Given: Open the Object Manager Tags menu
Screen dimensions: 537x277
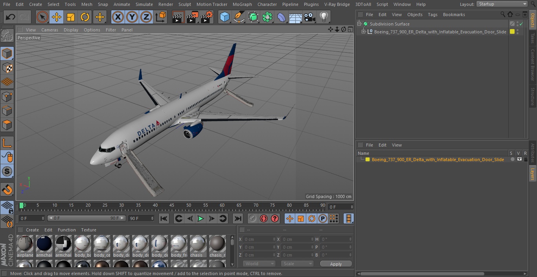Looking at the screenshot, I should pyautogui.click(x=432, y=15).
